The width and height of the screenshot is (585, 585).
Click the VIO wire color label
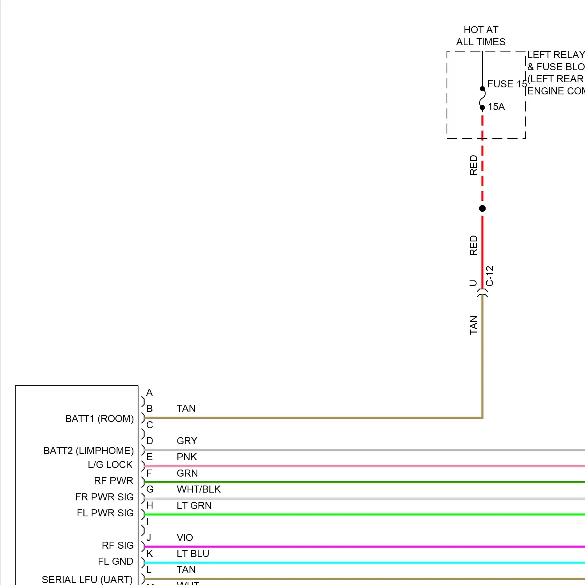pos(185,537)
